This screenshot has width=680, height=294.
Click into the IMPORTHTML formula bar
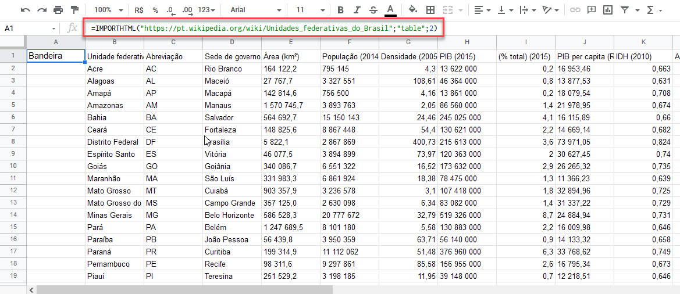(x=264, y=28)
